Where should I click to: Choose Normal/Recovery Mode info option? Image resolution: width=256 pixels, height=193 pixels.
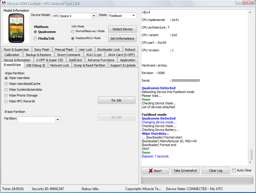coord(73,31)
